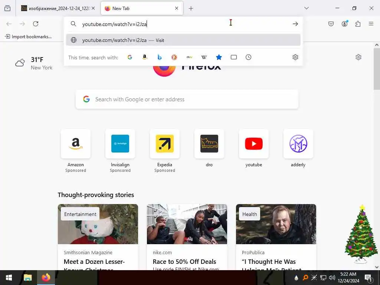Search bookmarks using the star icon
The image size is (380, 285).
[219, 57]
